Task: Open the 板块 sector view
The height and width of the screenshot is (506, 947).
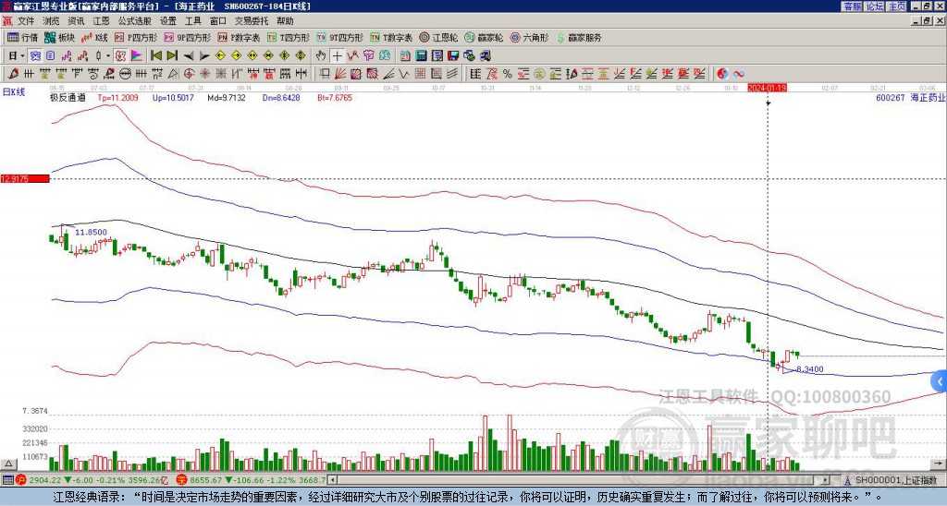Action: pos(59,37)
